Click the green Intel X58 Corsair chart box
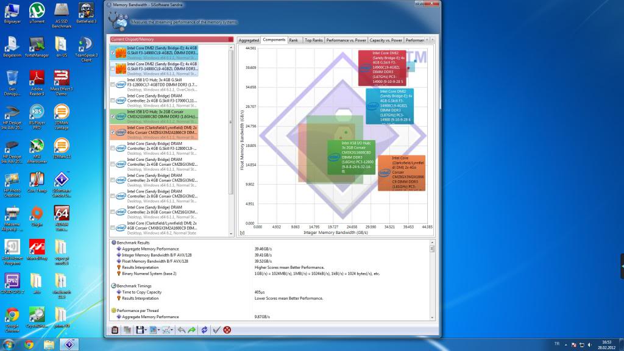The height and width of the screenshot is (351, 624). click(351, 157)
